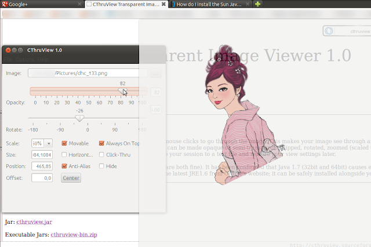Open the cthruview.jar download link

[x=34, y=222]
